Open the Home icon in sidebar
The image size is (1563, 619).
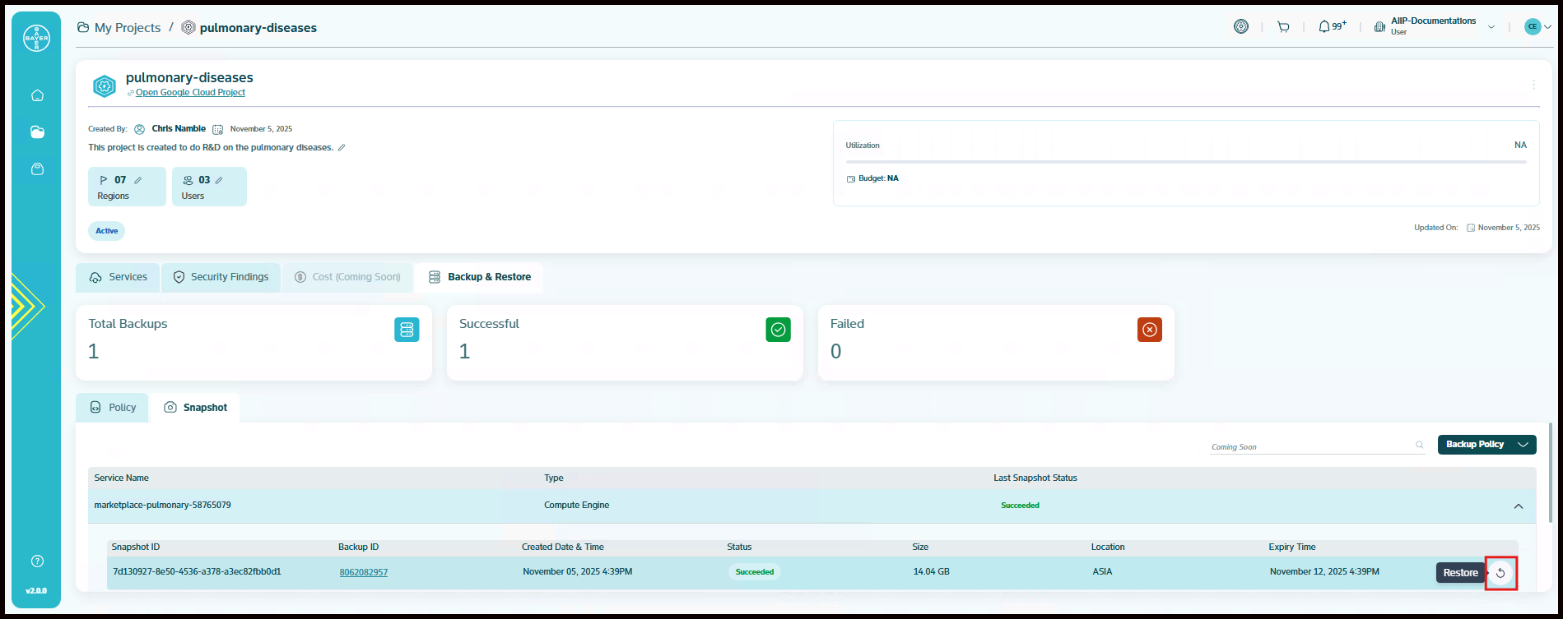click(37, 95)
